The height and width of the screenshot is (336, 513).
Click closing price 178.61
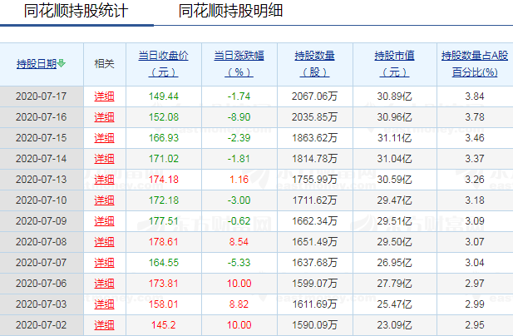(164, 242)
